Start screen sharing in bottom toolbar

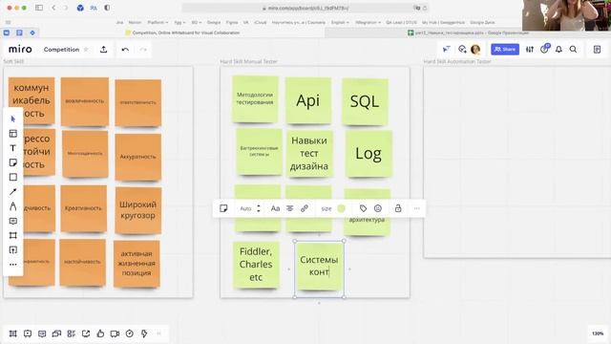click(x=86, y=333)
